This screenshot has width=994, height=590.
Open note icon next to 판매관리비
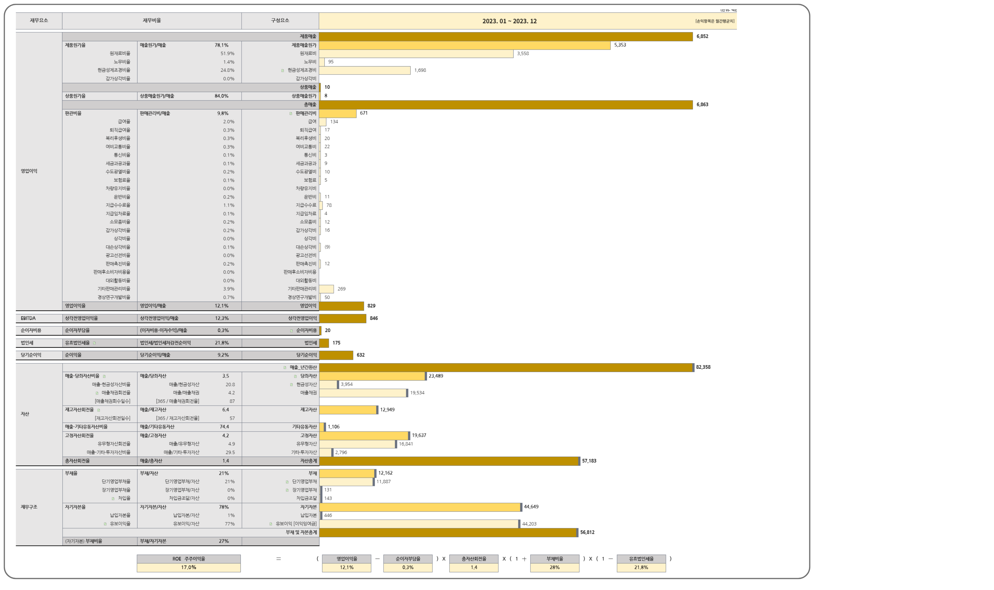click(x=291, y=114)
